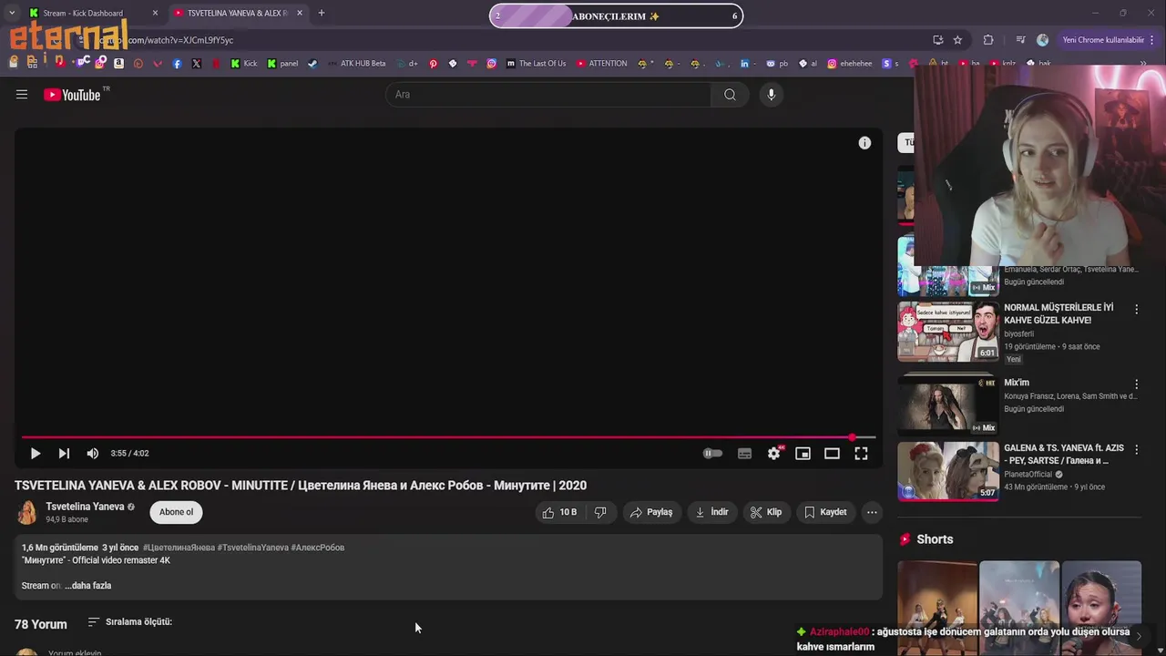This screenshot has height=656, width=1166.
Task: Open the Sıralama ölçütü sort dropdown
Action: click(x=129, y=621)
